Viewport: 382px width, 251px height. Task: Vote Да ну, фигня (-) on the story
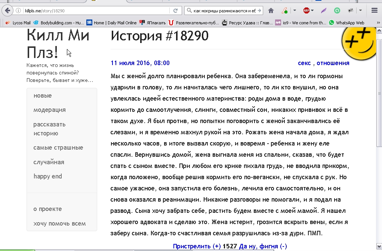pyautogui.click(x=263, y=247)
